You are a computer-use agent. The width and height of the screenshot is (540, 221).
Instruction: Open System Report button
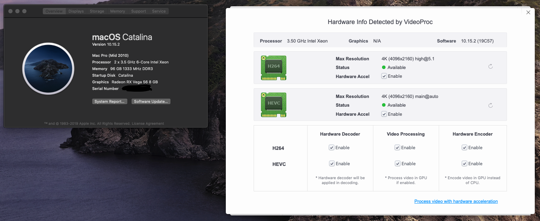coord(110,101)
